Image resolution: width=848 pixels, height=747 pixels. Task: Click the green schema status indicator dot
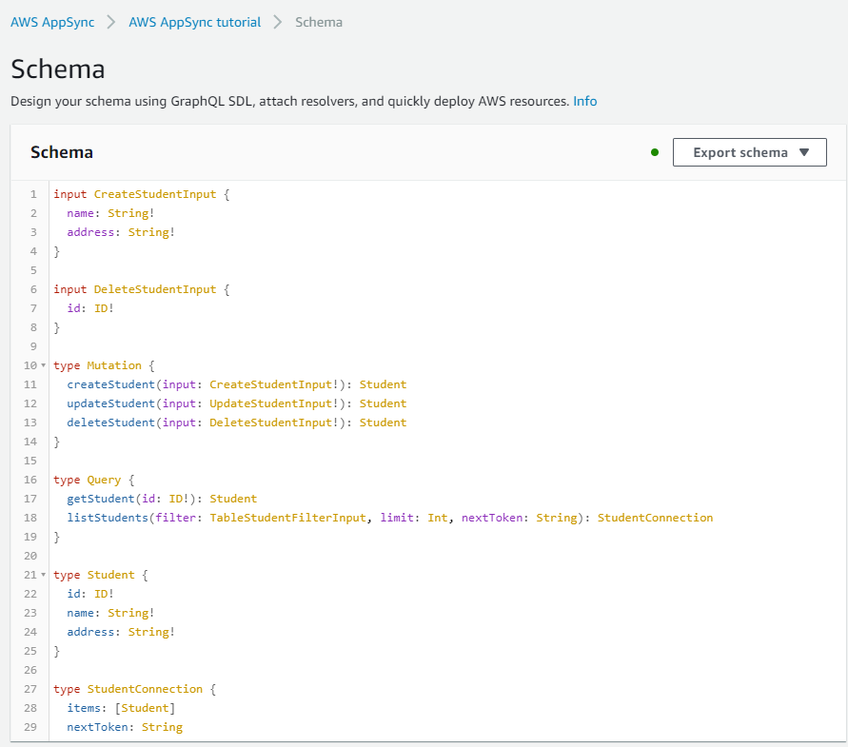[655, 152]
